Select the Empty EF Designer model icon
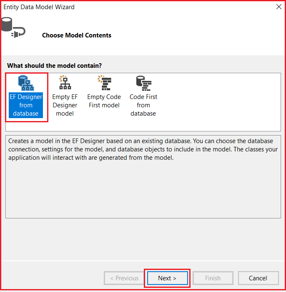This screenshot has width=286, height=292. tap(65, 82)
